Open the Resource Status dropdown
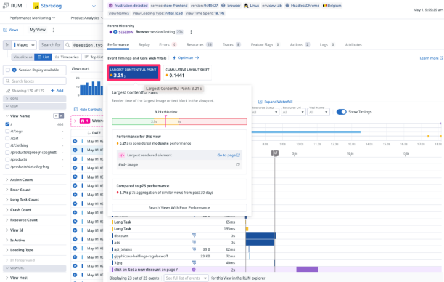 pyautogui.click(x=265, y=112)
